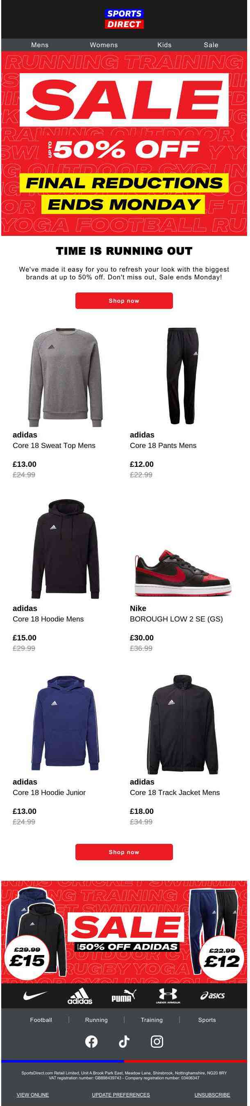Click the Asics brand logo
The height and width of the screenshot is (1106, 250).
click(x=213, y=995)
